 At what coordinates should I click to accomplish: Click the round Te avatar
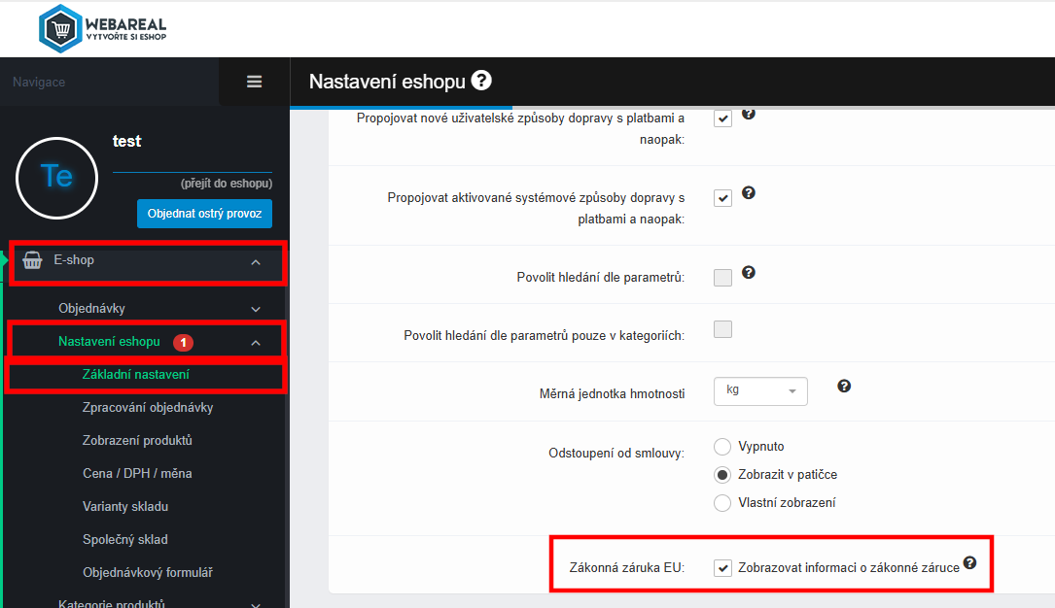pyautogui.click(x=57, y=178)
